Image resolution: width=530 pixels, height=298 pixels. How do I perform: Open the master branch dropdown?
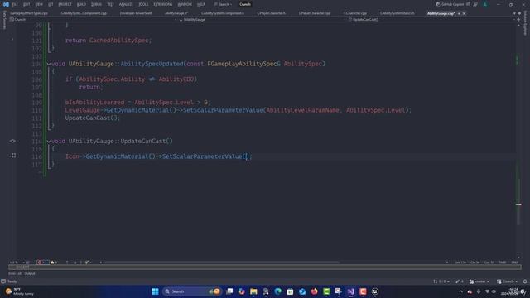[479, 281]
